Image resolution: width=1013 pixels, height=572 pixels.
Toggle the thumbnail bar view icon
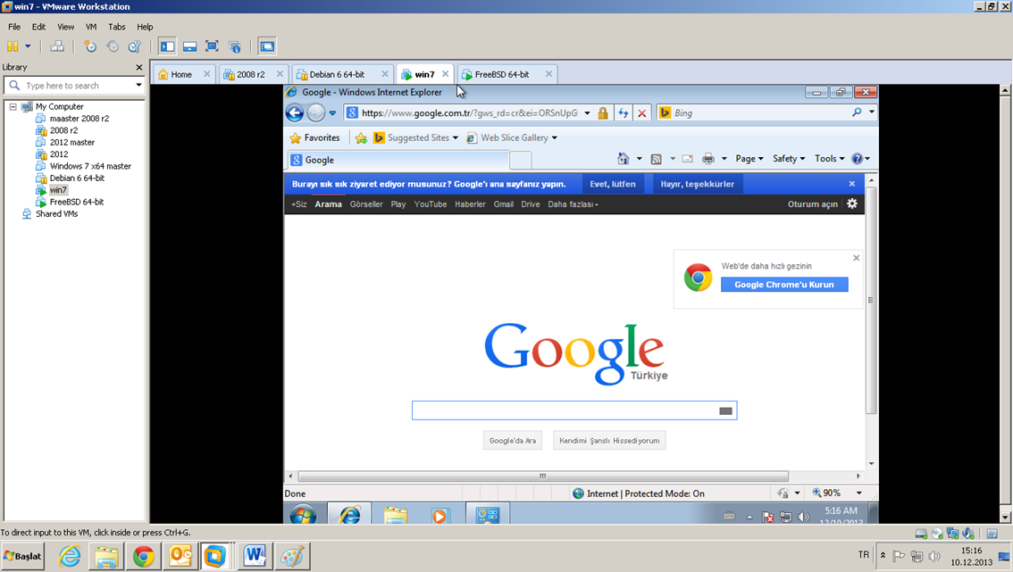[189, 46]
